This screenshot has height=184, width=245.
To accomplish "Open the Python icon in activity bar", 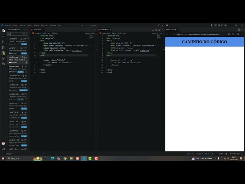I will pyautogui.click(x=3, y=58).
